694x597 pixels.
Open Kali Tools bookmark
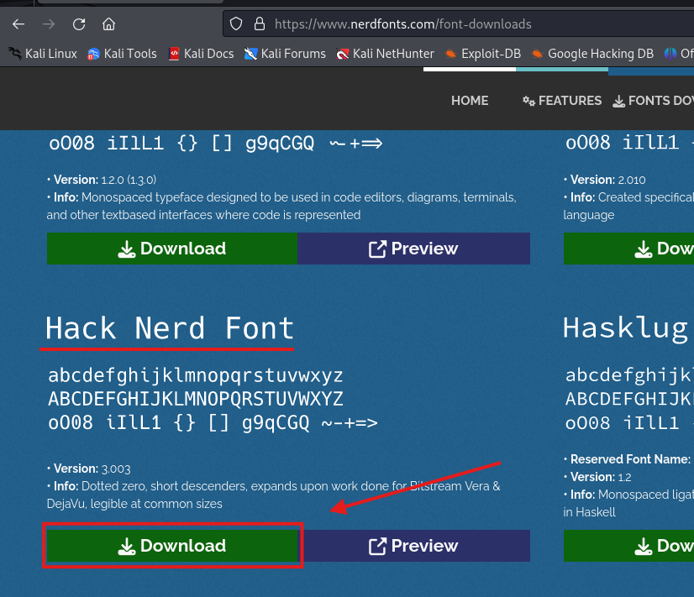tap(122, 54)
